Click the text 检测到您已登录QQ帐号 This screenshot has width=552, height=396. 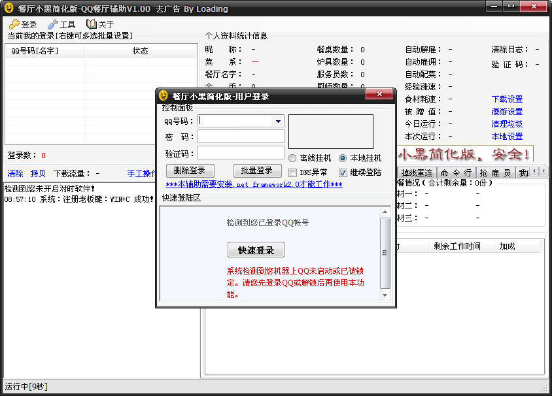(x=267, y=223)
